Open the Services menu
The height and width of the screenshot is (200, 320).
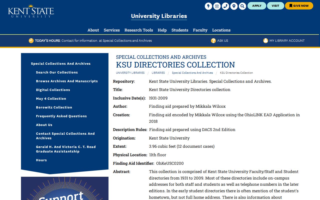[x=112, y=30]
